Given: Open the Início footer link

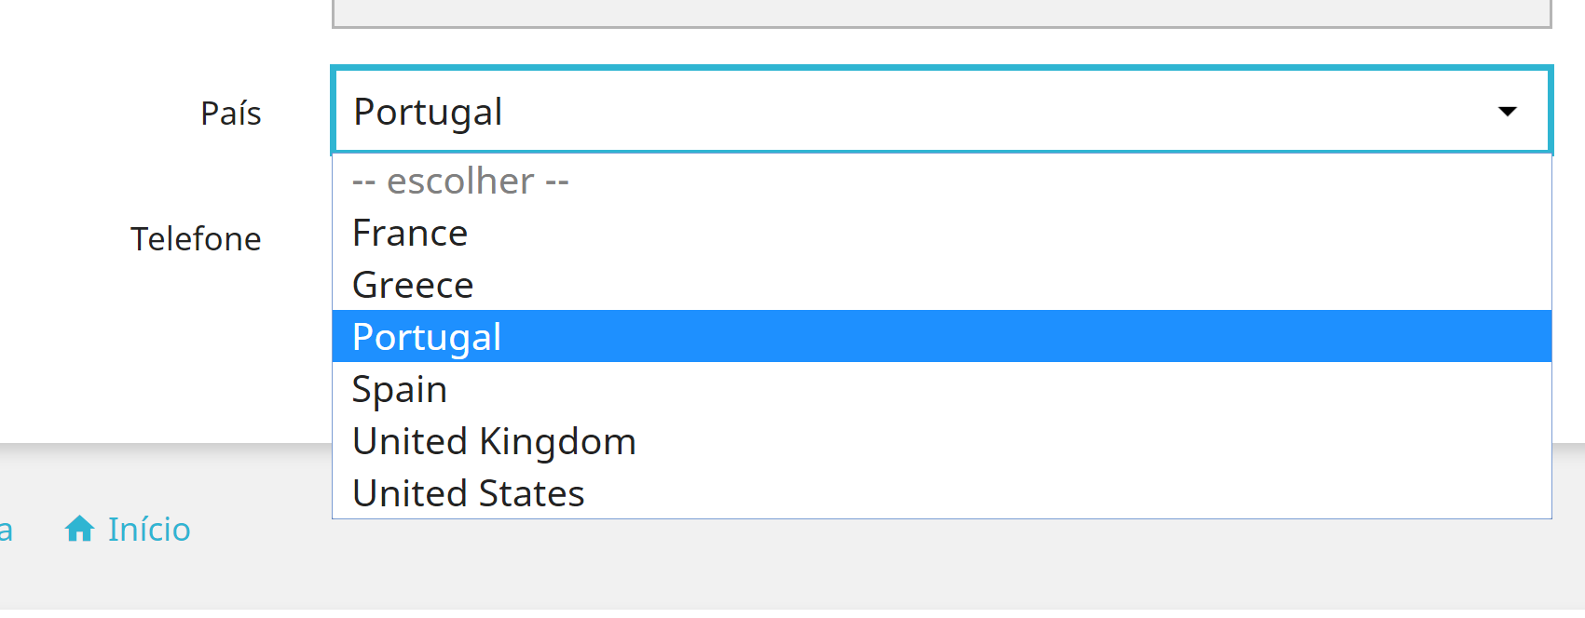Looking at the screenshot, I should tap(149, 529).
